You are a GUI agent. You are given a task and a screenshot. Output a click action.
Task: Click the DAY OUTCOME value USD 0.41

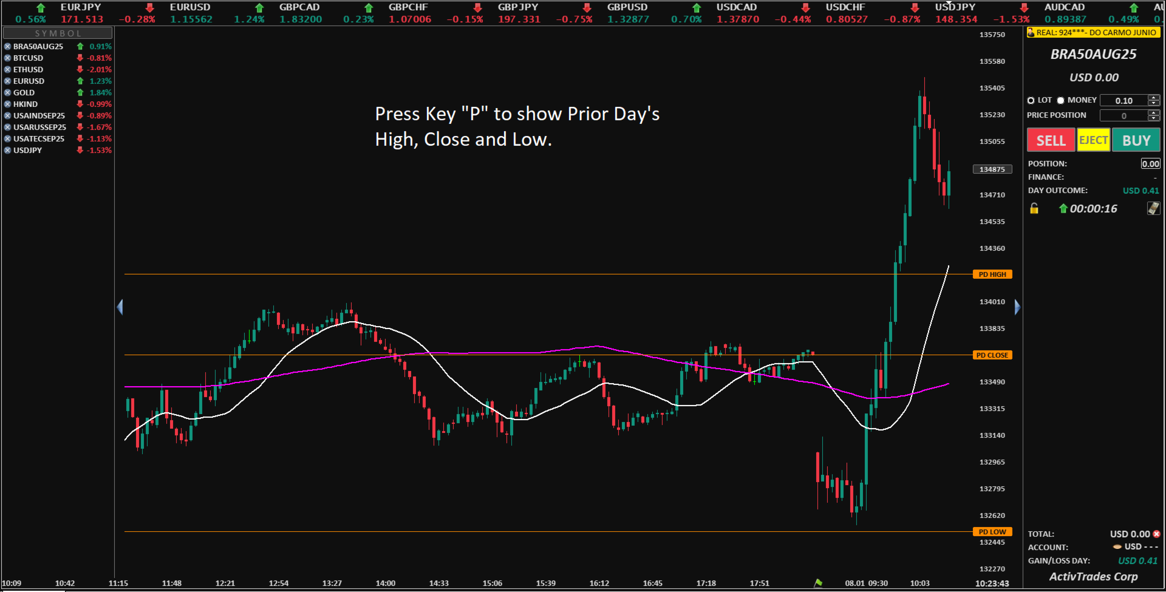pyautogui.click(x=1140, y=191)
